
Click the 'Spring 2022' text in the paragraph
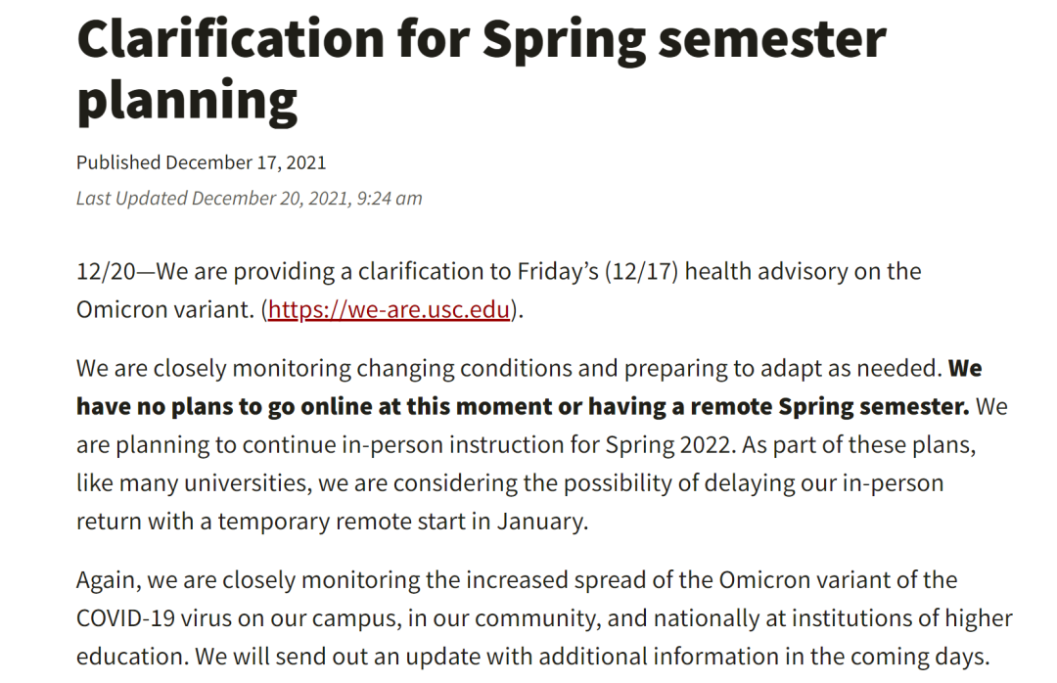[667, 445]
